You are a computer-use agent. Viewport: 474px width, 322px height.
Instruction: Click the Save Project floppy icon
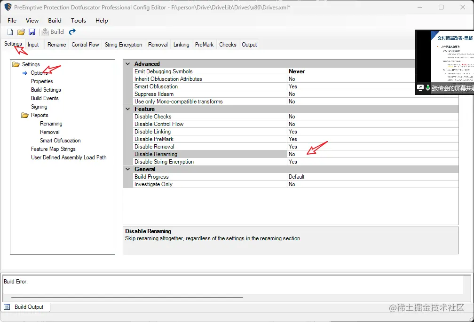[x=32, y=32]
